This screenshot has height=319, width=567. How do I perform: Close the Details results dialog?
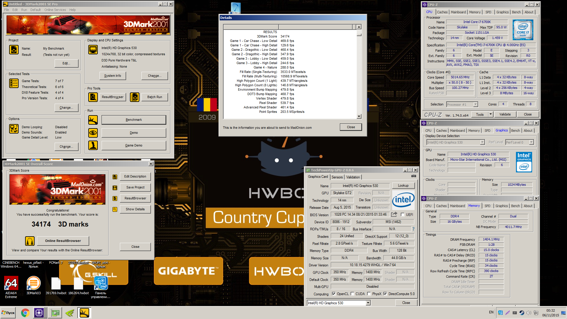click(x=351, y=127)
